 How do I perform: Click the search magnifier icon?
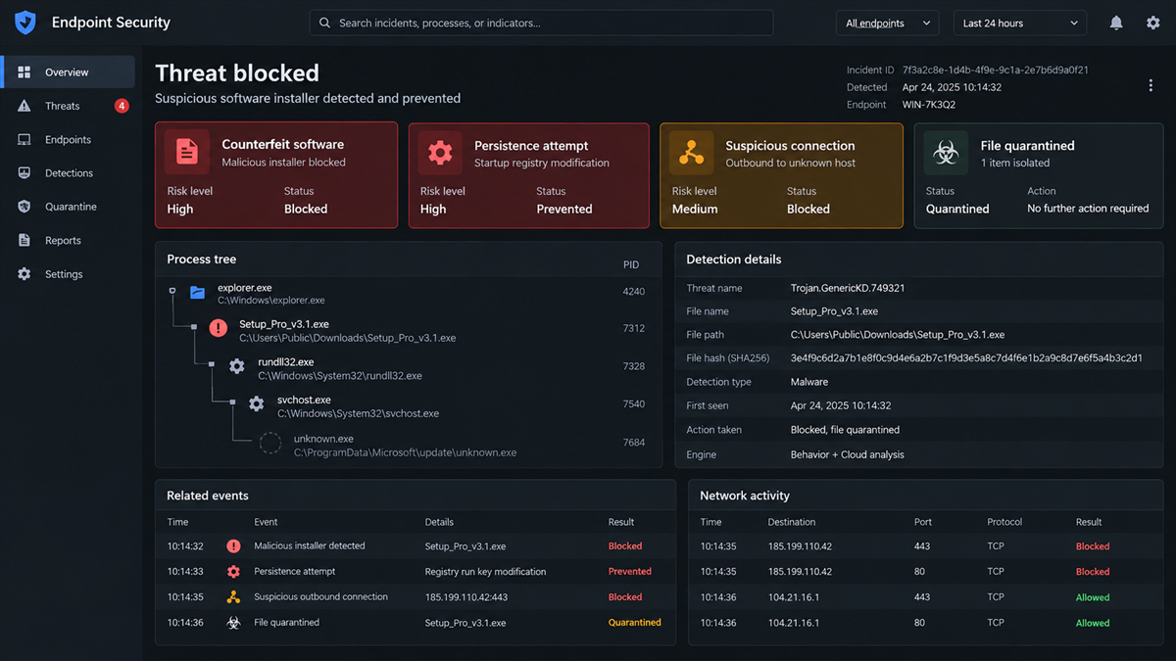click(x=324, y=23)
